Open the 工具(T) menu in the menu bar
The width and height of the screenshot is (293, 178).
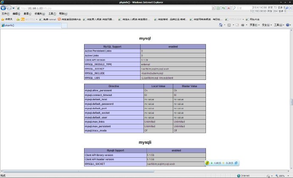pos(52,14)
